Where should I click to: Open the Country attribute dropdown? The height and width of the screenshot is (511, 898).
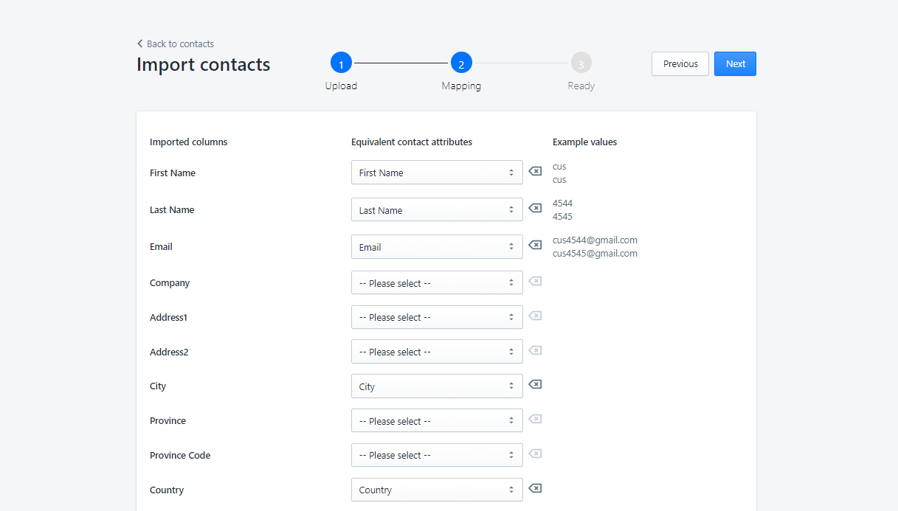436,490
